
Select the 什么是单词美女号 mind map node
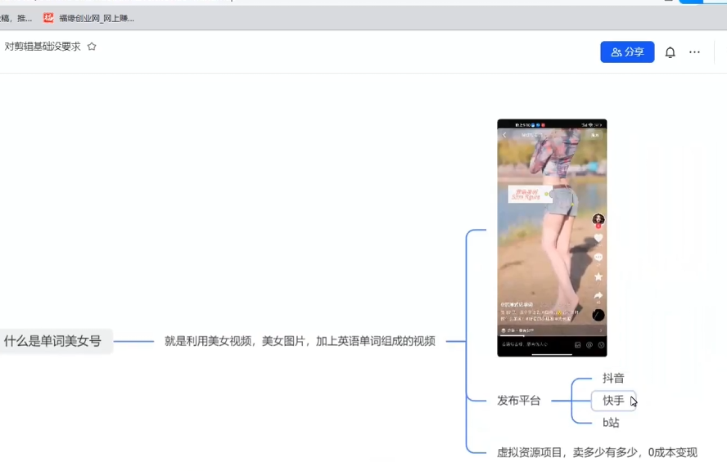53,341
